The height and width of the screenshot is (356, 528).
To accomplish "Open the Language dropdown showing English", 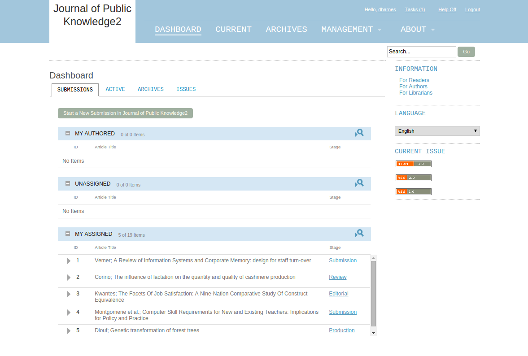I will [x=437, y=131].
